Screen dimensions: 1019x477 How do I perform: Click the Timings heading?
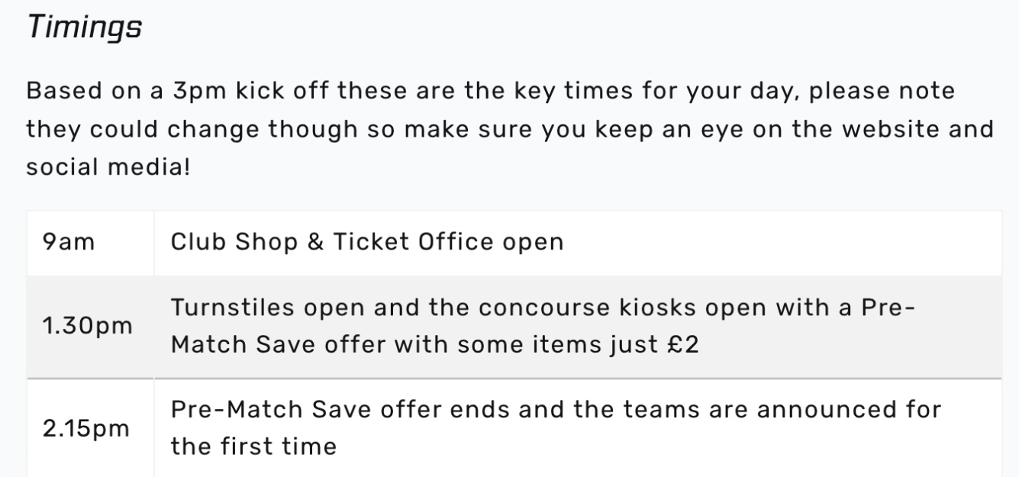(x=84, y=28)
